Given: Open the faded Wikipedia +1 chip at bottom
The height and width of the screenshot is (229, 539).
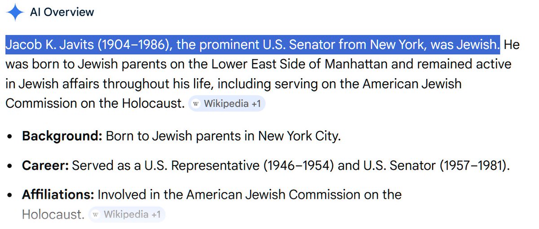Looking at the screenshot, I should (x=127, y=215).
